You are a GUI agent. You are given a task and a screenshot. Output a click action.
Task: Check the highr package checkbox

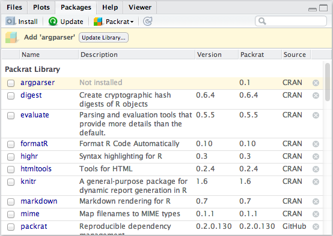11,156
